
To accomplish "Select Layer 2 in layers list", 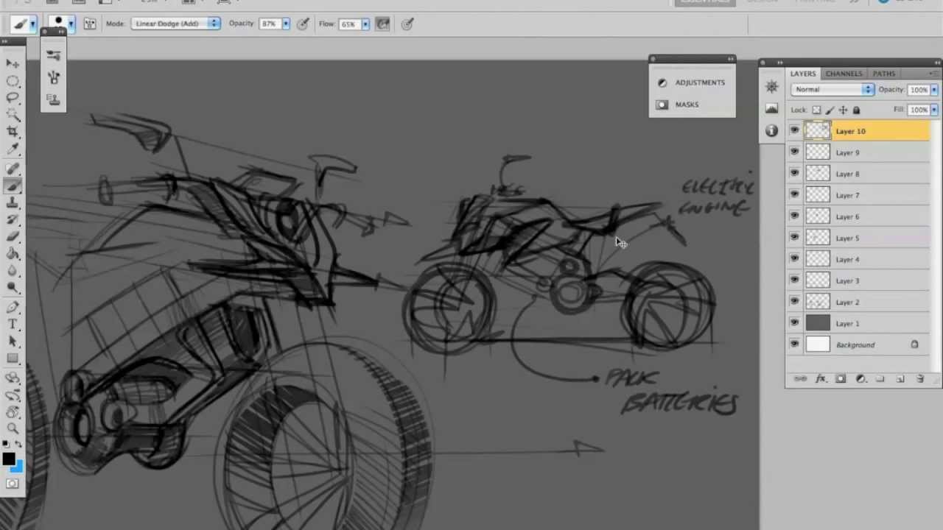I will tap(858, 302).
